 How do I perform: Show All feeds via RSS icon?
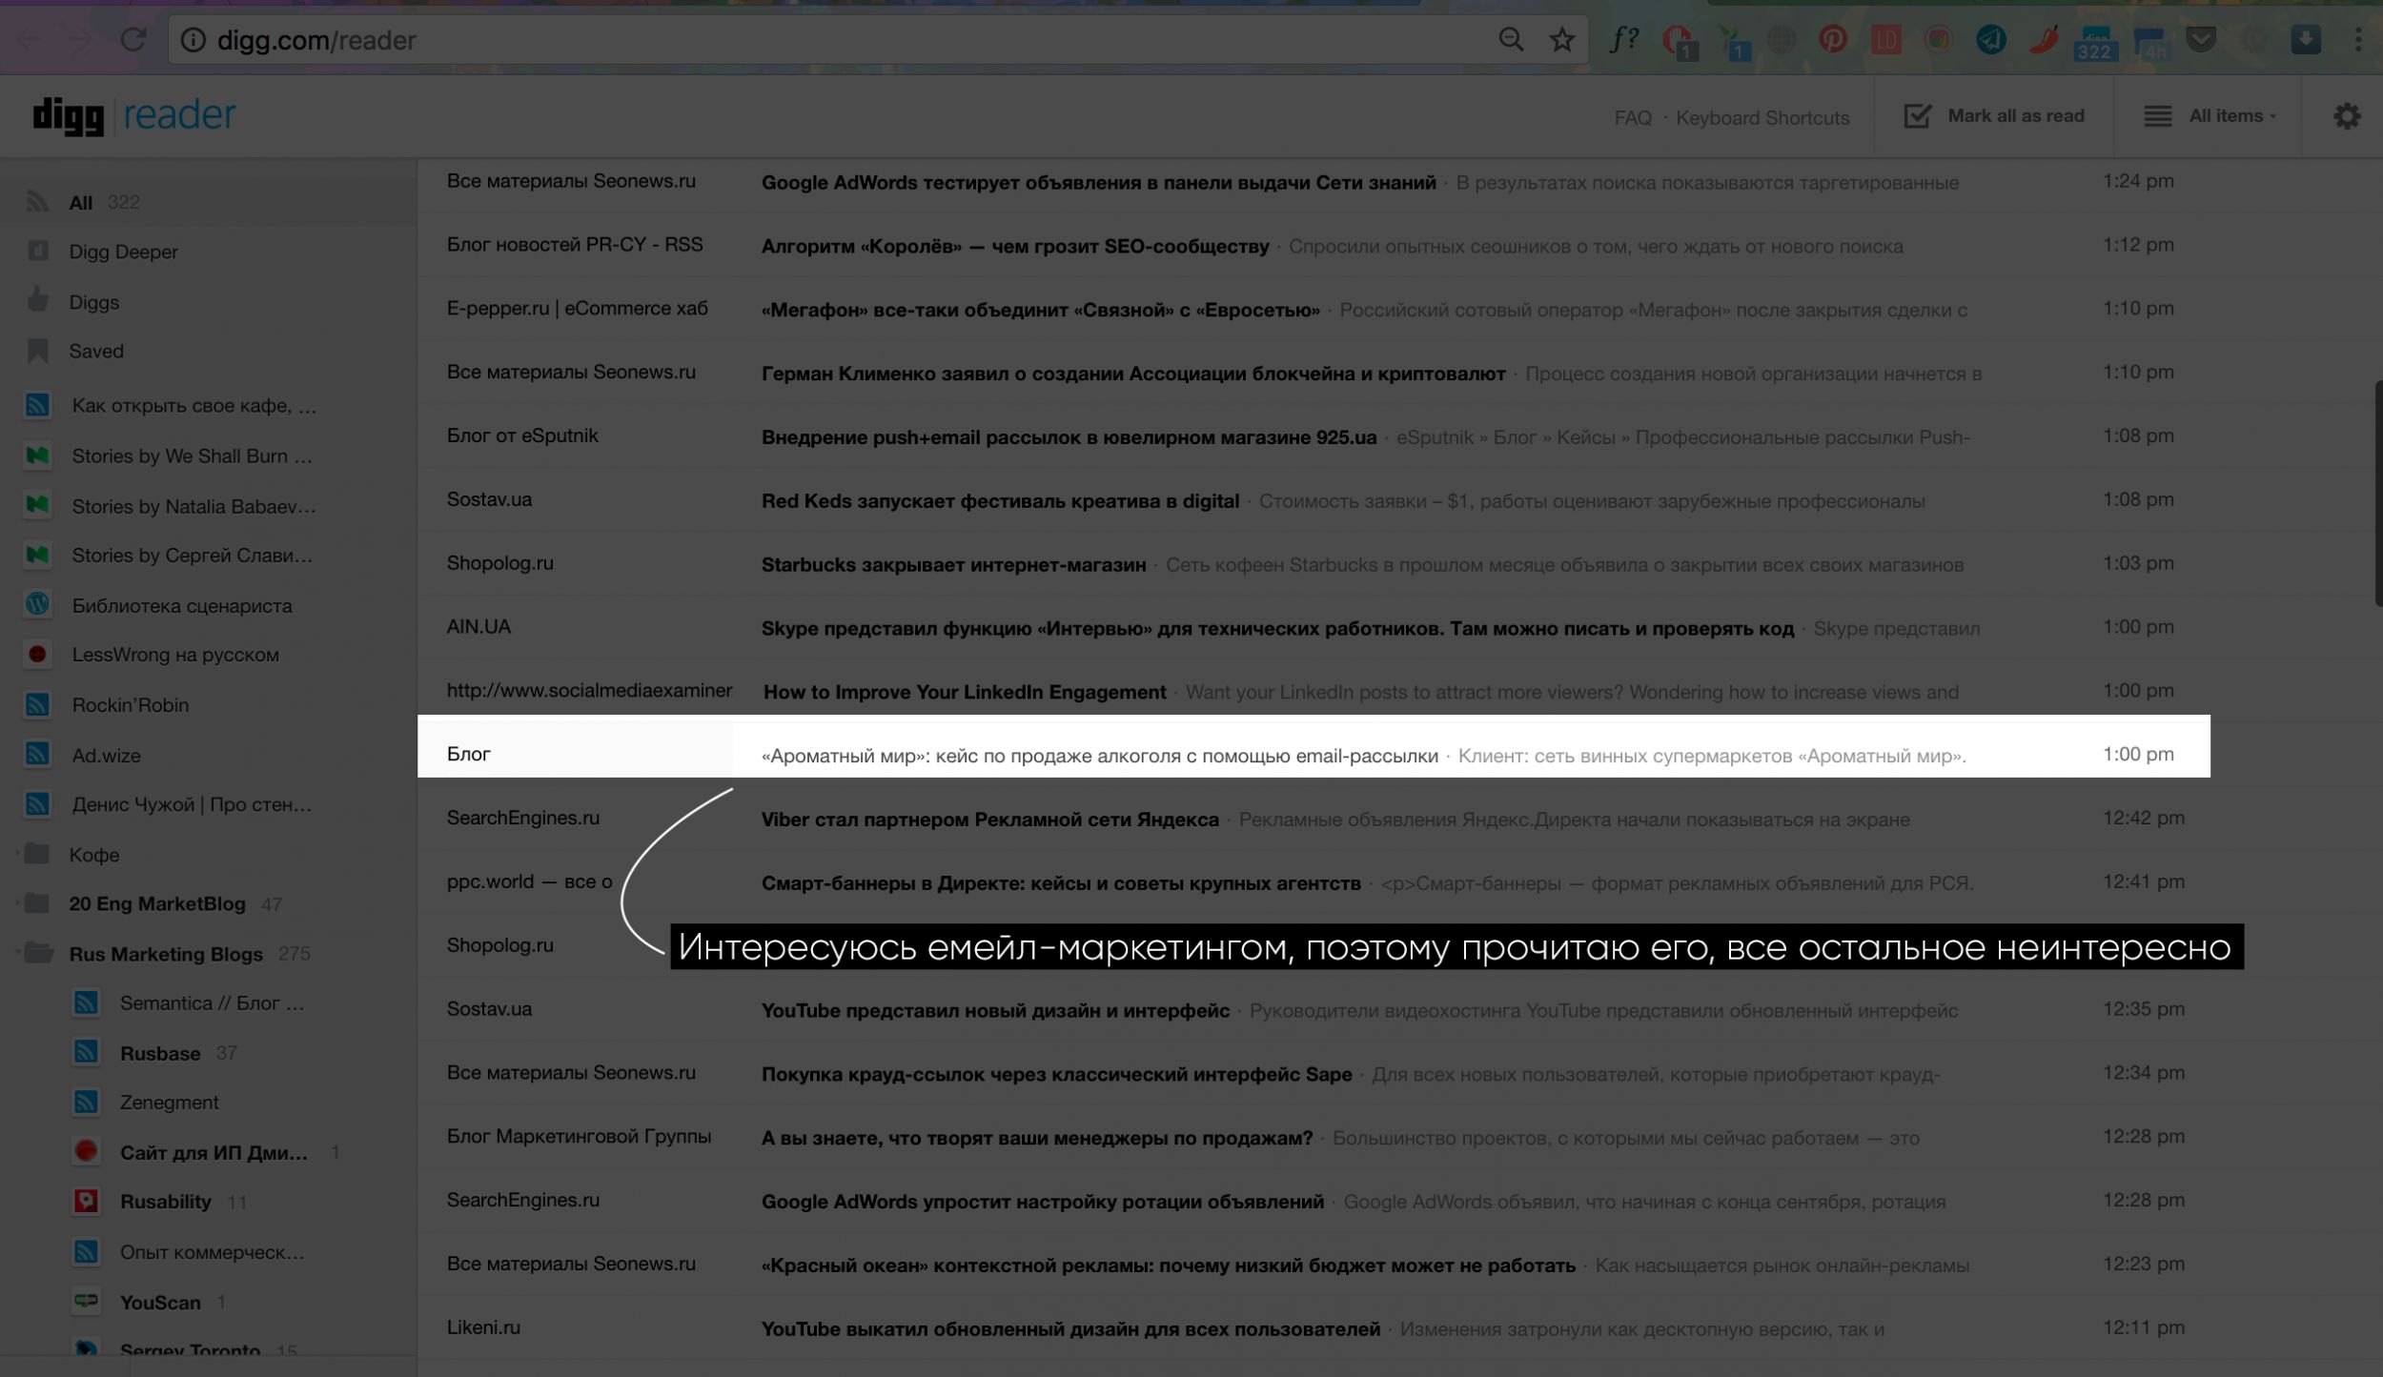38,202
